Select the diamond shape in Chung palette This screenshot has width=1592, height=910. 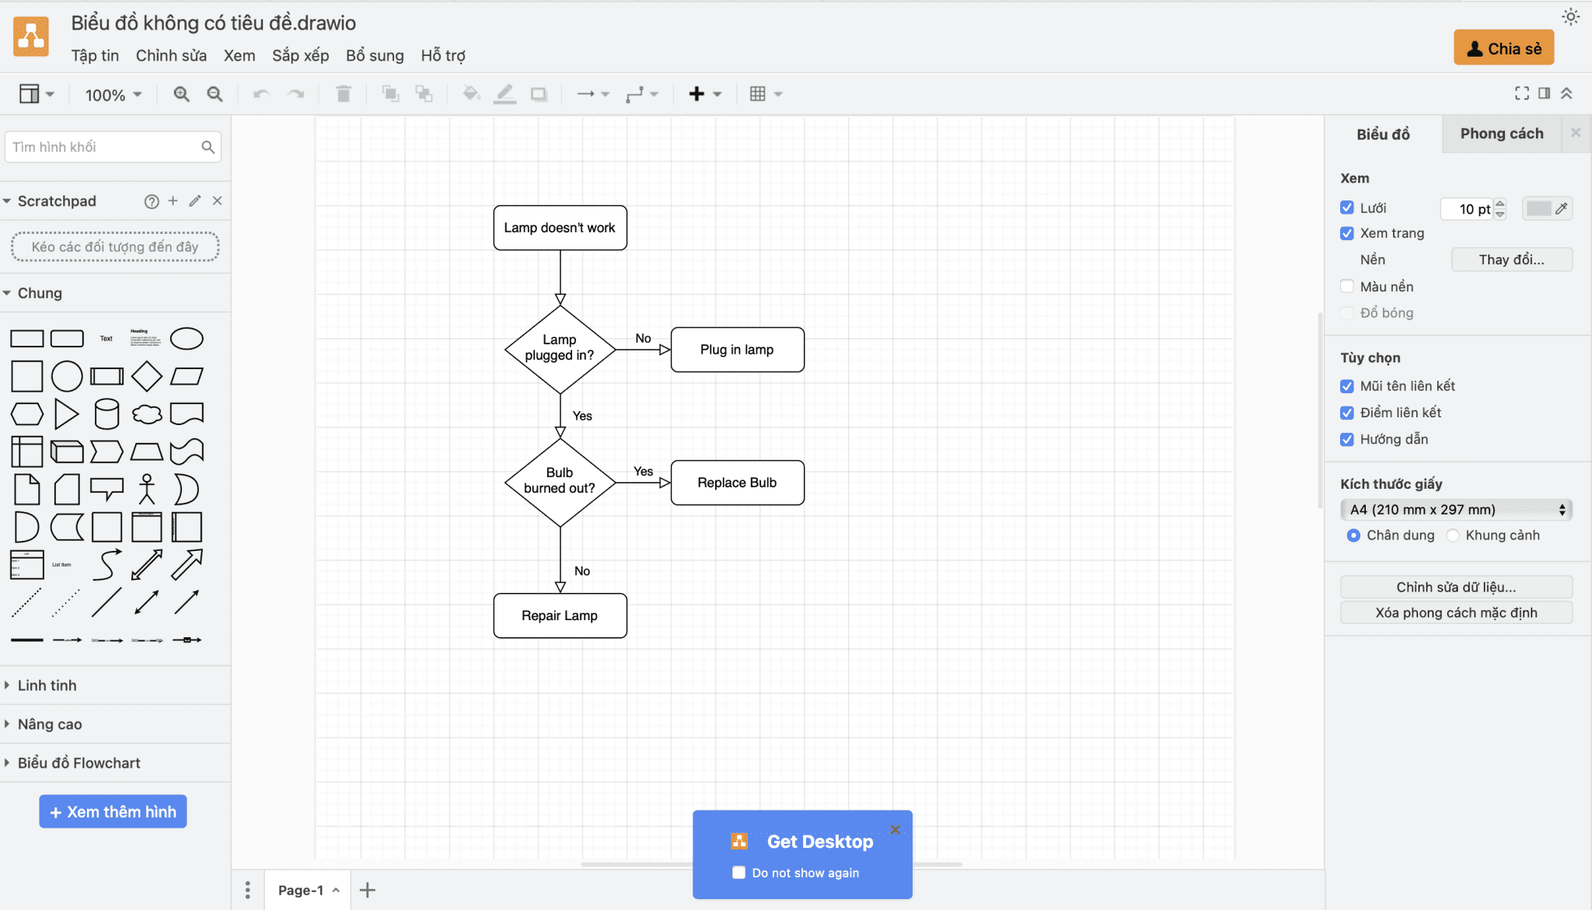(x=147, y=377)
